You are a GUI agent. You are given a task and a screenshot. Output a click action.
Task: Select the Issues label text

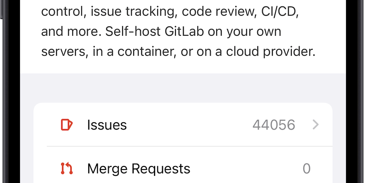point(107,125)
